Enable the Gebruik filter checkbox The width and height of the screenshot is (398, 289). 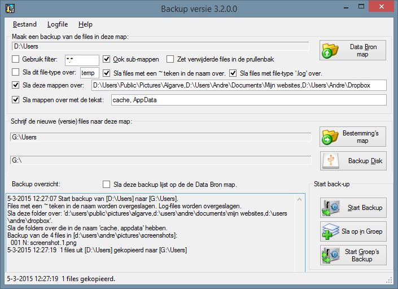pos(15,59)
